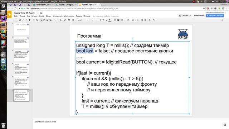Open the Вставка menu
Screen dimensions: 229x129
click(x=34, y=16)
